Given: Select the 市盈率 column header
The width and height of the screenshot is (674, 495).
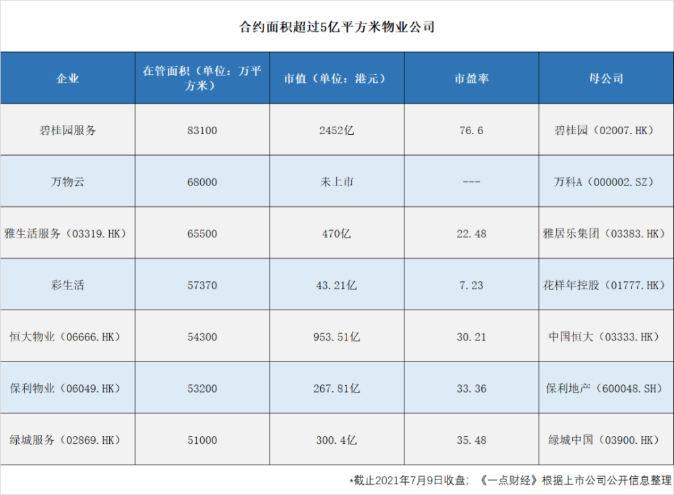Looking at the screenshot, I should tap(472, 78).
